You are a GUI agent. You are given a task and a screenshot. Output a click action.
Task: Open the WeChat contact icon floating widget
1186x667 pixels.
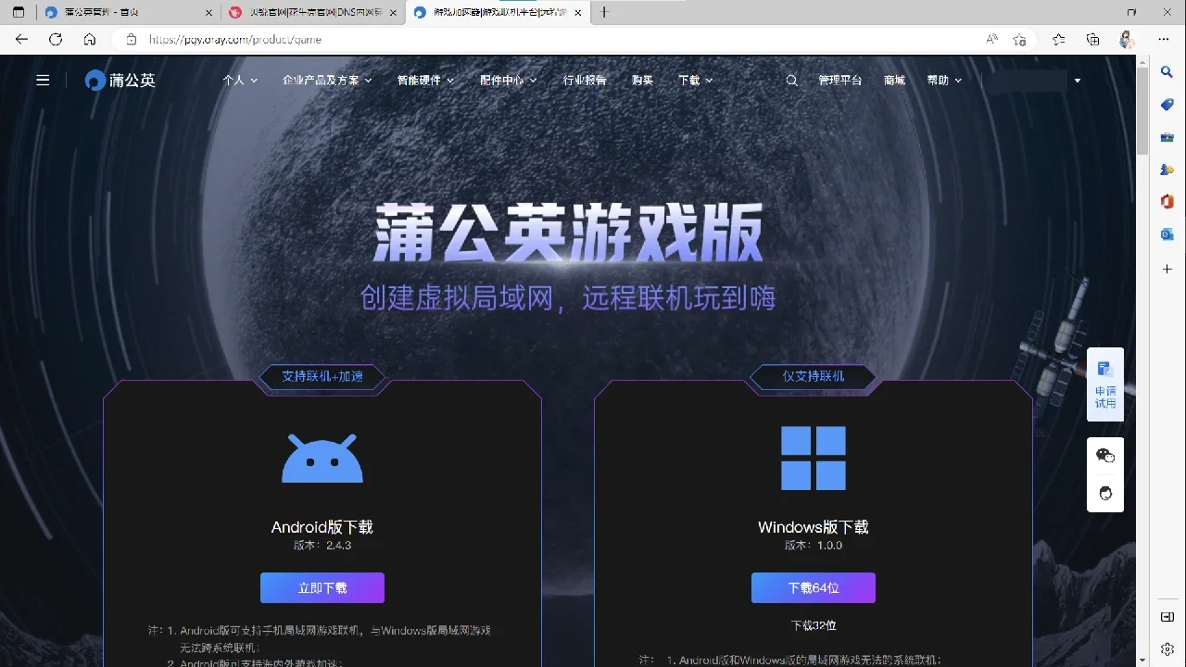point(1104,455)
